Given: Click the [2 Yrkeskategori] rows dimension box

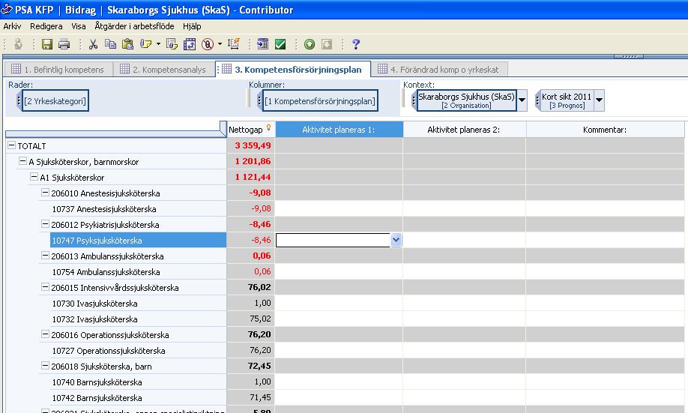Looking at the screenshot, I should 55,101.
